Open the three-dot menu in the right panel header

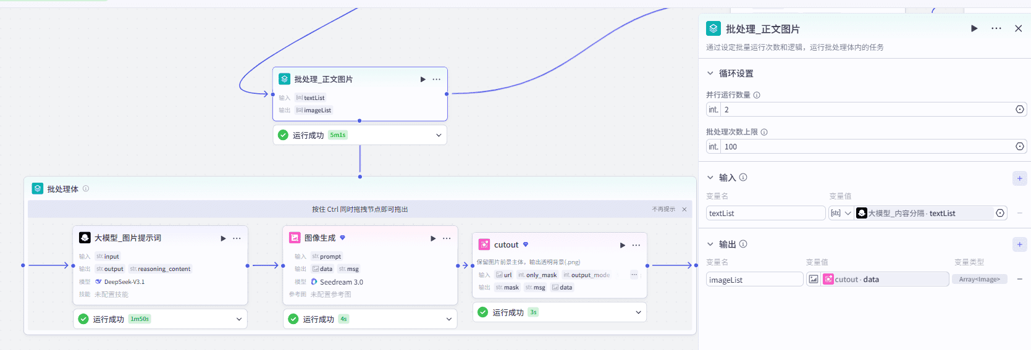[996, 28]
